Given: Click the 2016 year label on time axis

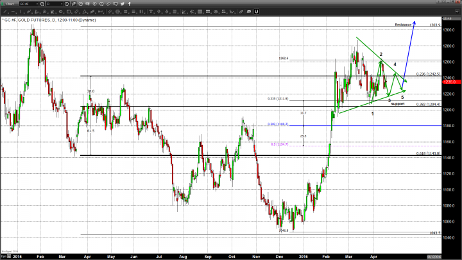Looking at the screenshot, I should [x=303, y=257].
